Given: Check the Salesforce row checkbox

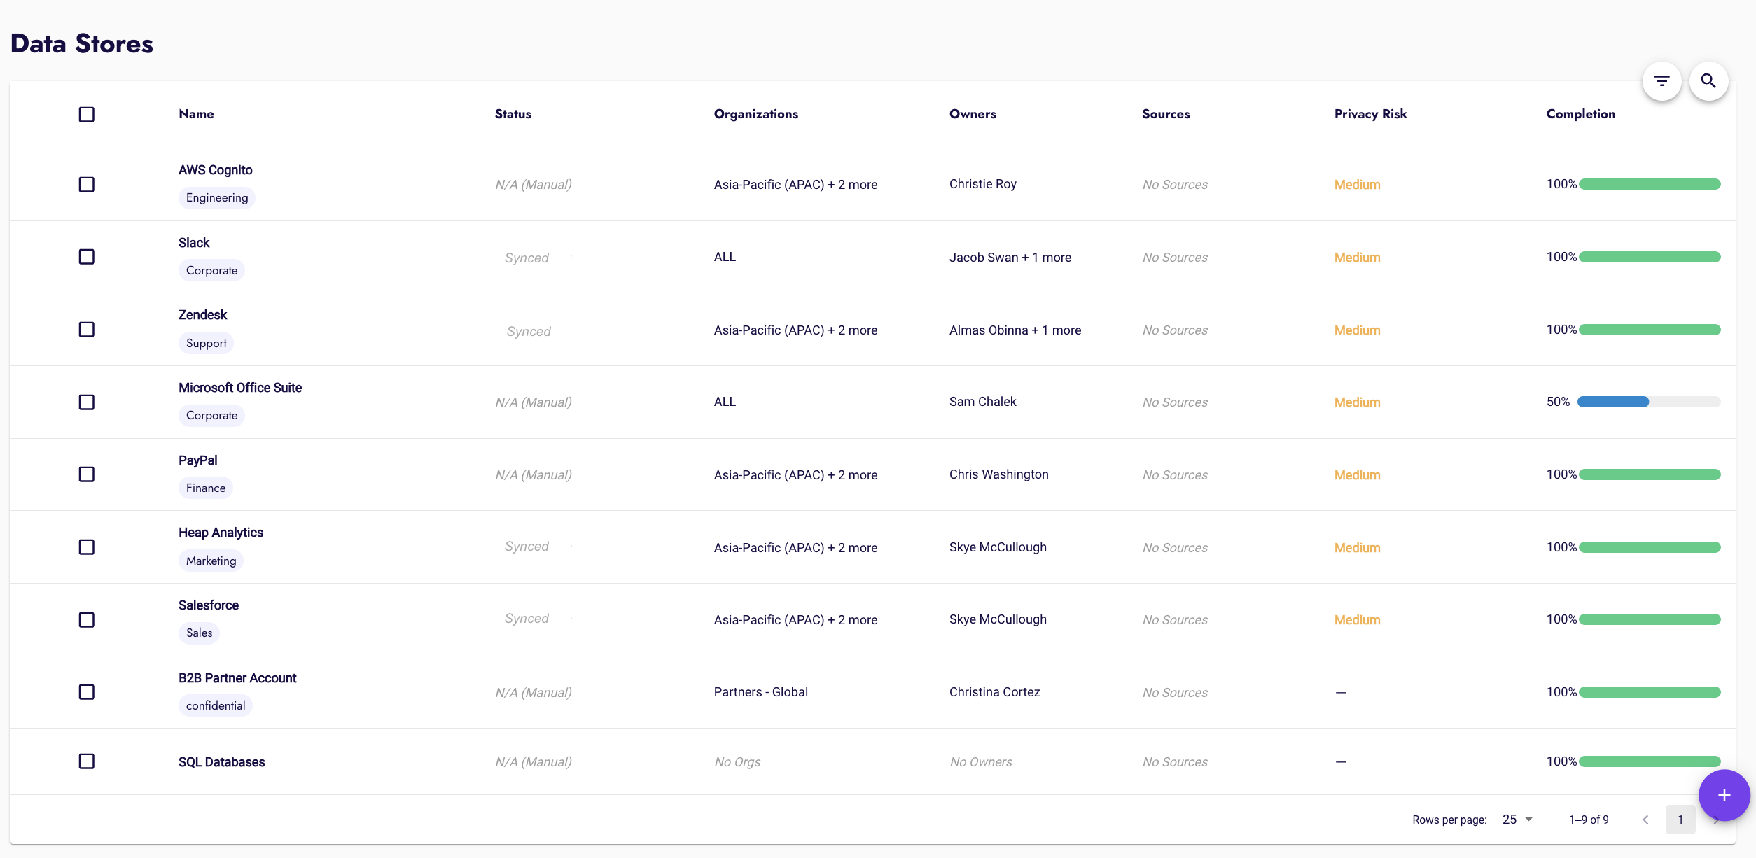Looking at the screenshot, I should tap(87, 620).
